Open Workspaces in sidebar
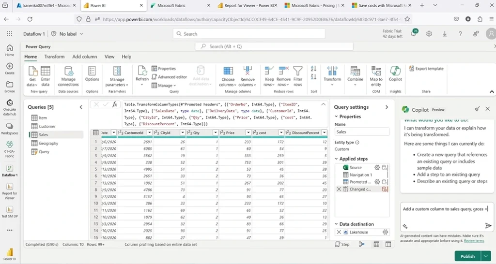The width and height of the screenshot is (496, 264). click(10, 129)
